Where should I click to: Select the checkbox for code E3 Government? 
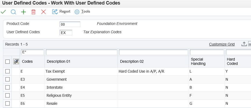[8, 79]
